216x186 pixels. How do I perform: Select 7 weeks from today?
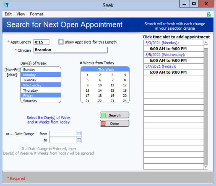pyautogui.click(x=112, y=80)
